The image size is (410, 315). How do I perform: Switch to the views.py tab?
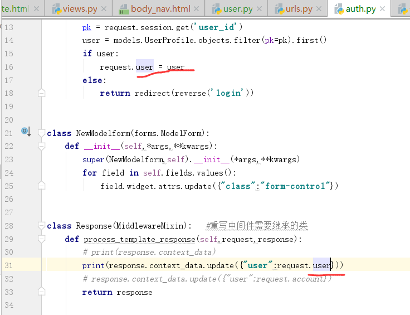80,9
